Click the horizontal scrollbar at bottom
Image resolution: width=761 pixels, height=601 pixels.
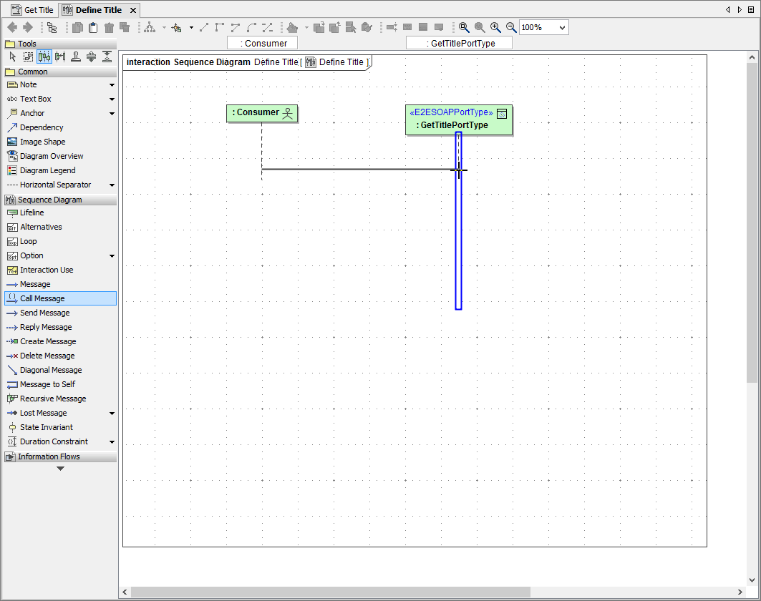coord(329,592)
